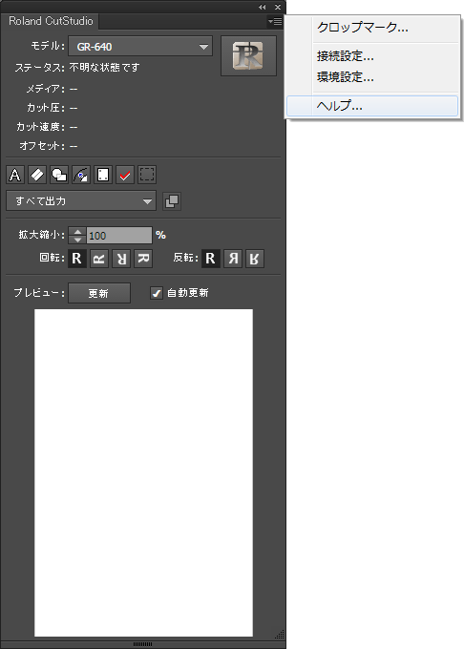Click the red checkmark toolbar icon
This screenshot has width=464, height=649.
pyautogui.click(x=124, y=175)
